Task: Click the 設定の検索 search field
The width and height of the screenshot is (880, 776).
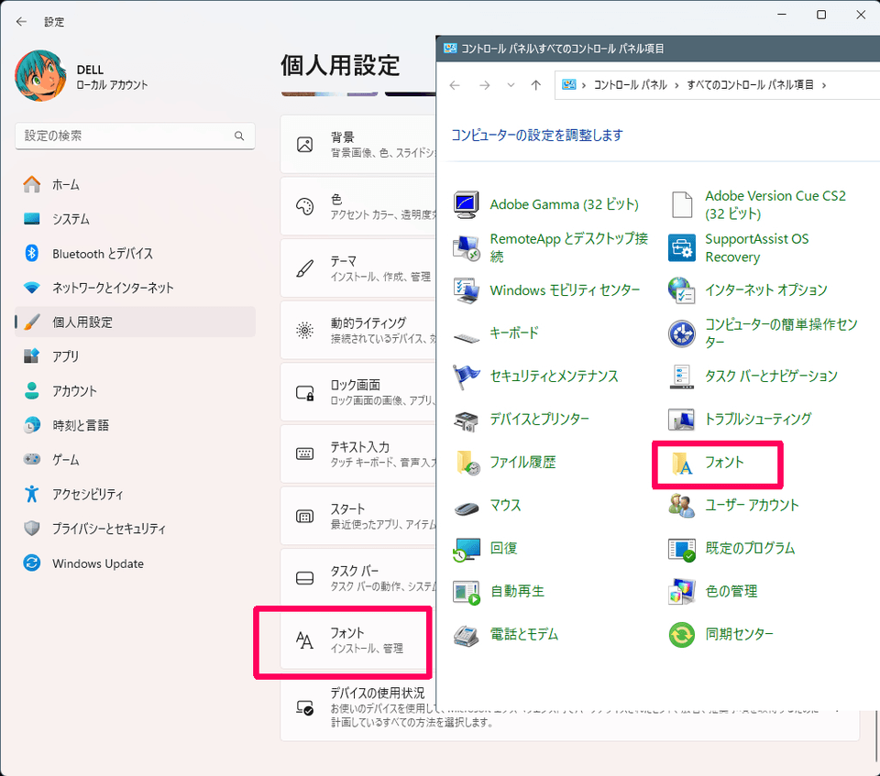Action: click(135, 136)
